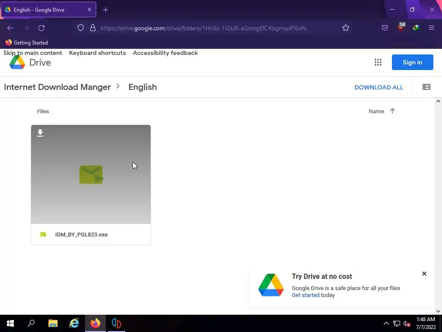
Task: Click the muted volume icon in tray
Action: pos(407,323)
